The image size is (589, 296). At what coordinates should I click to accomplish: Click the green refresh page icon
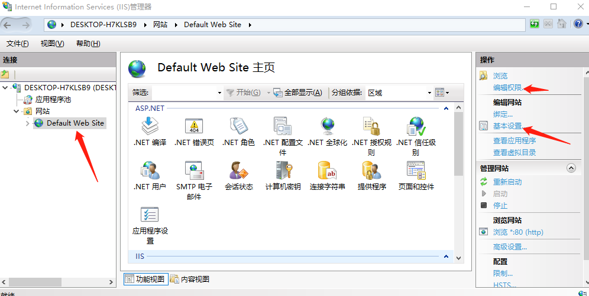click(534, 24)
